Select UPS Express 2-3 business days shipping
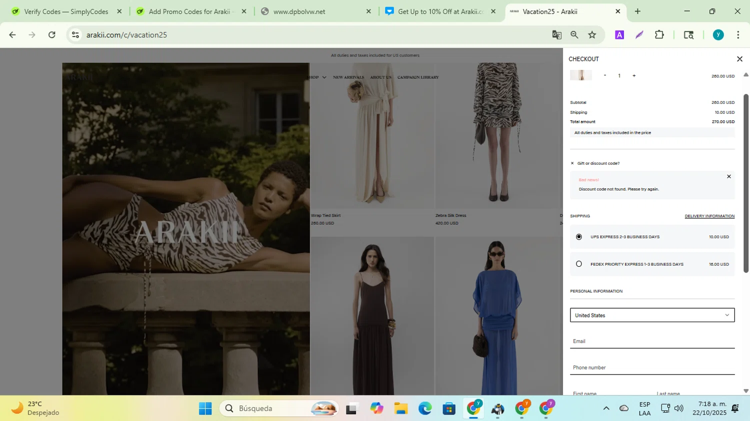 point(579,237)
